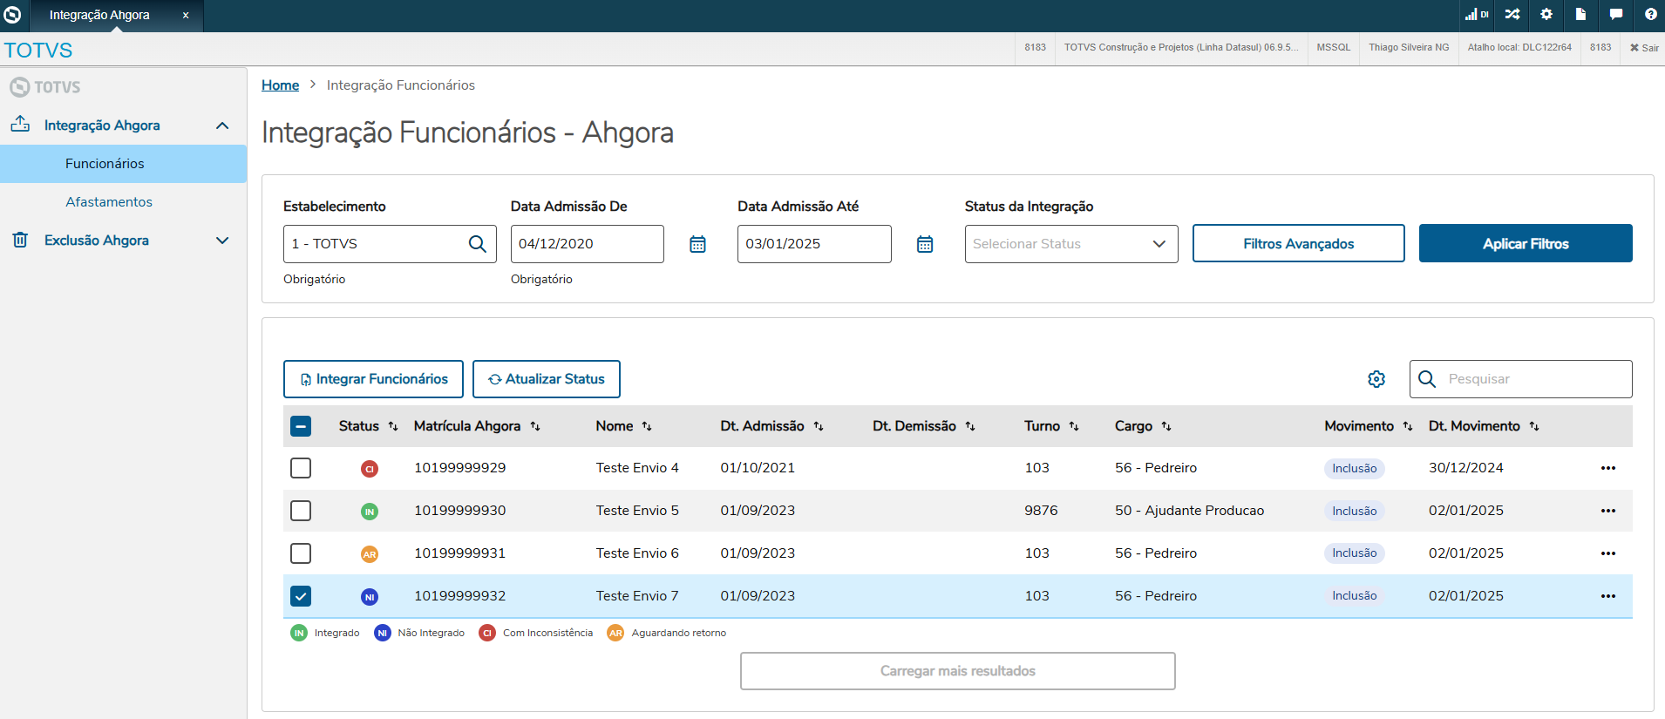Open the calendar for Data Admissão De
This screenshot has width=1665, height=719.
697,244
